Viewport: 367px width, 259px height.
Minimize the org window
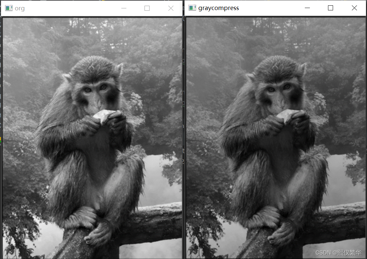click(124, 8)
